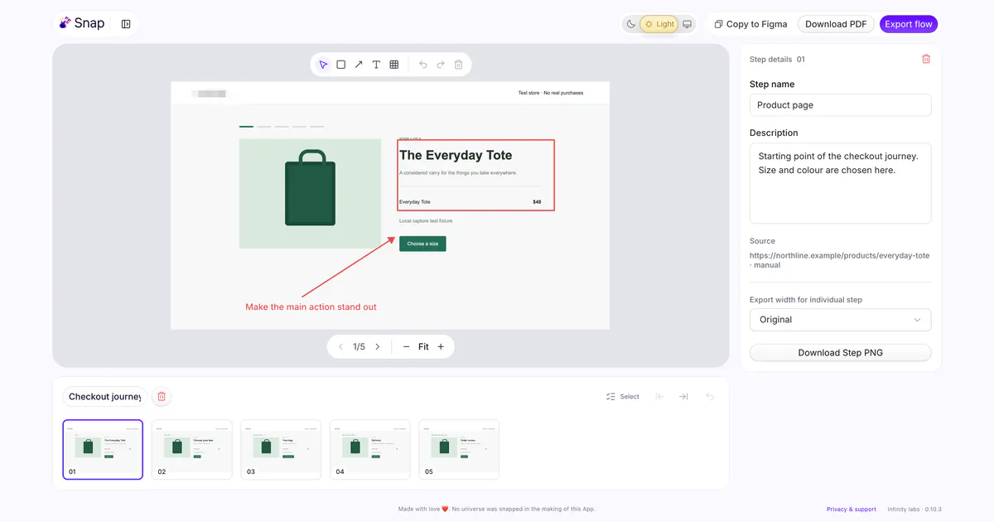Click Copy to Figma
This screenshot has height=522, width=994.
(750, 24)
